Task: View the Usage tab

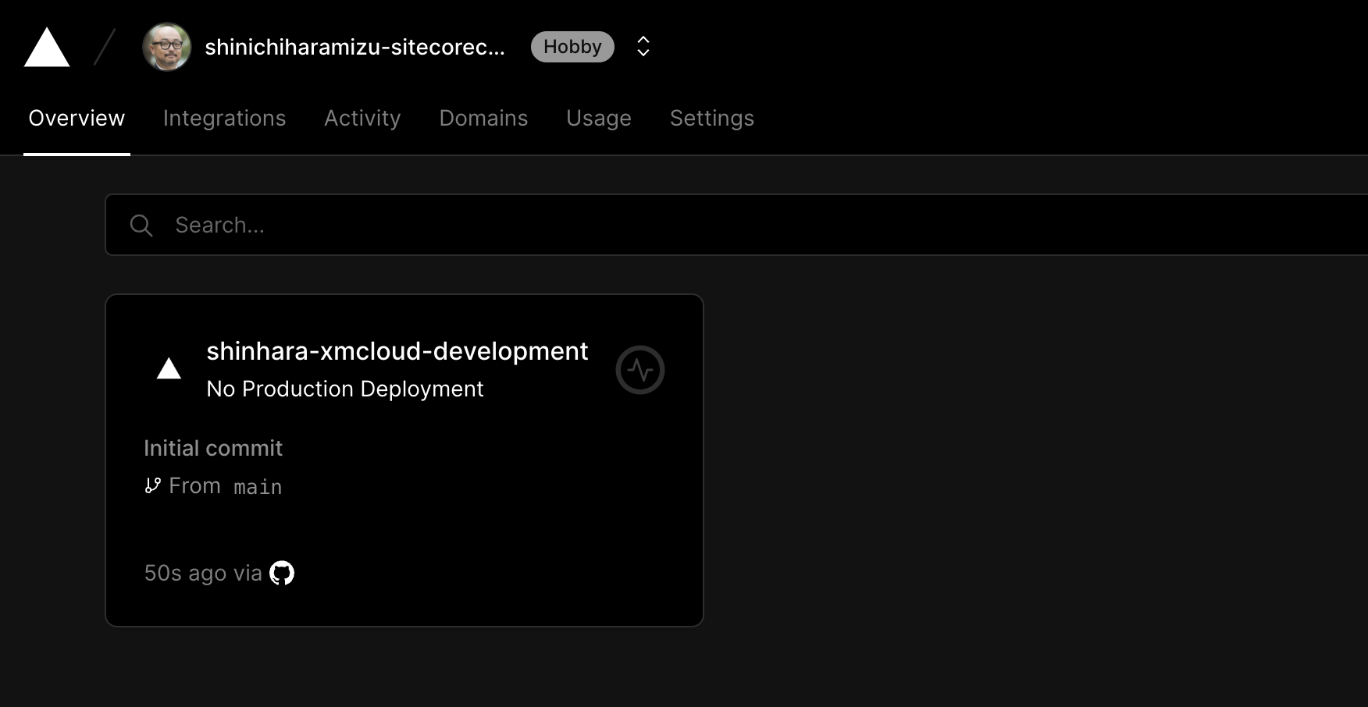Action: [599, 118]
